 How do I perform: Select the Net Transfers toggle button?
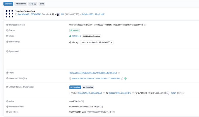coord(88,87)
